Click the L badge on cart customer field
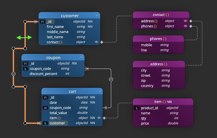 tap(45, 123)
